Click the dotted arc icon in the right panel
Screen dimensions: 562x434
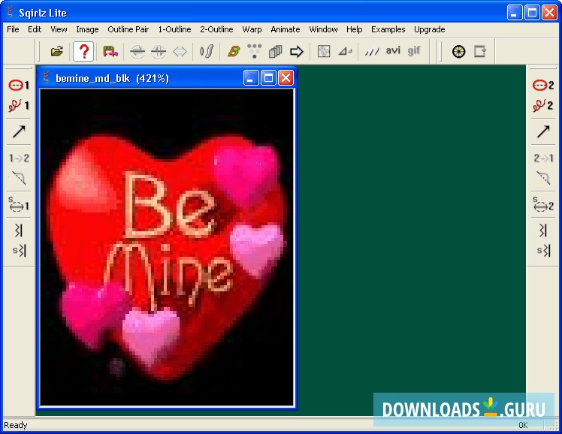(x=543, y=178)
